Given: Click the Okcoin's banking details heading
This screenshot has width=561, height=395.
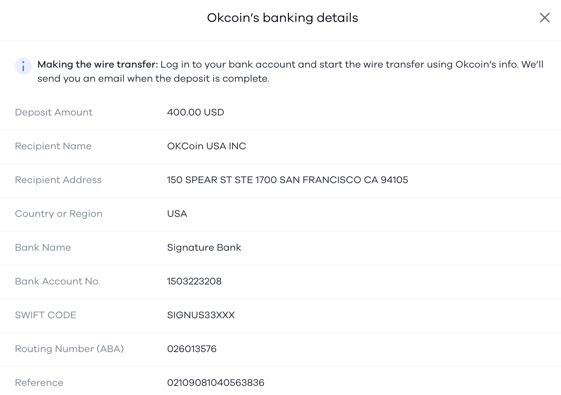Looking at the screenshot, I should click(283, 18).
